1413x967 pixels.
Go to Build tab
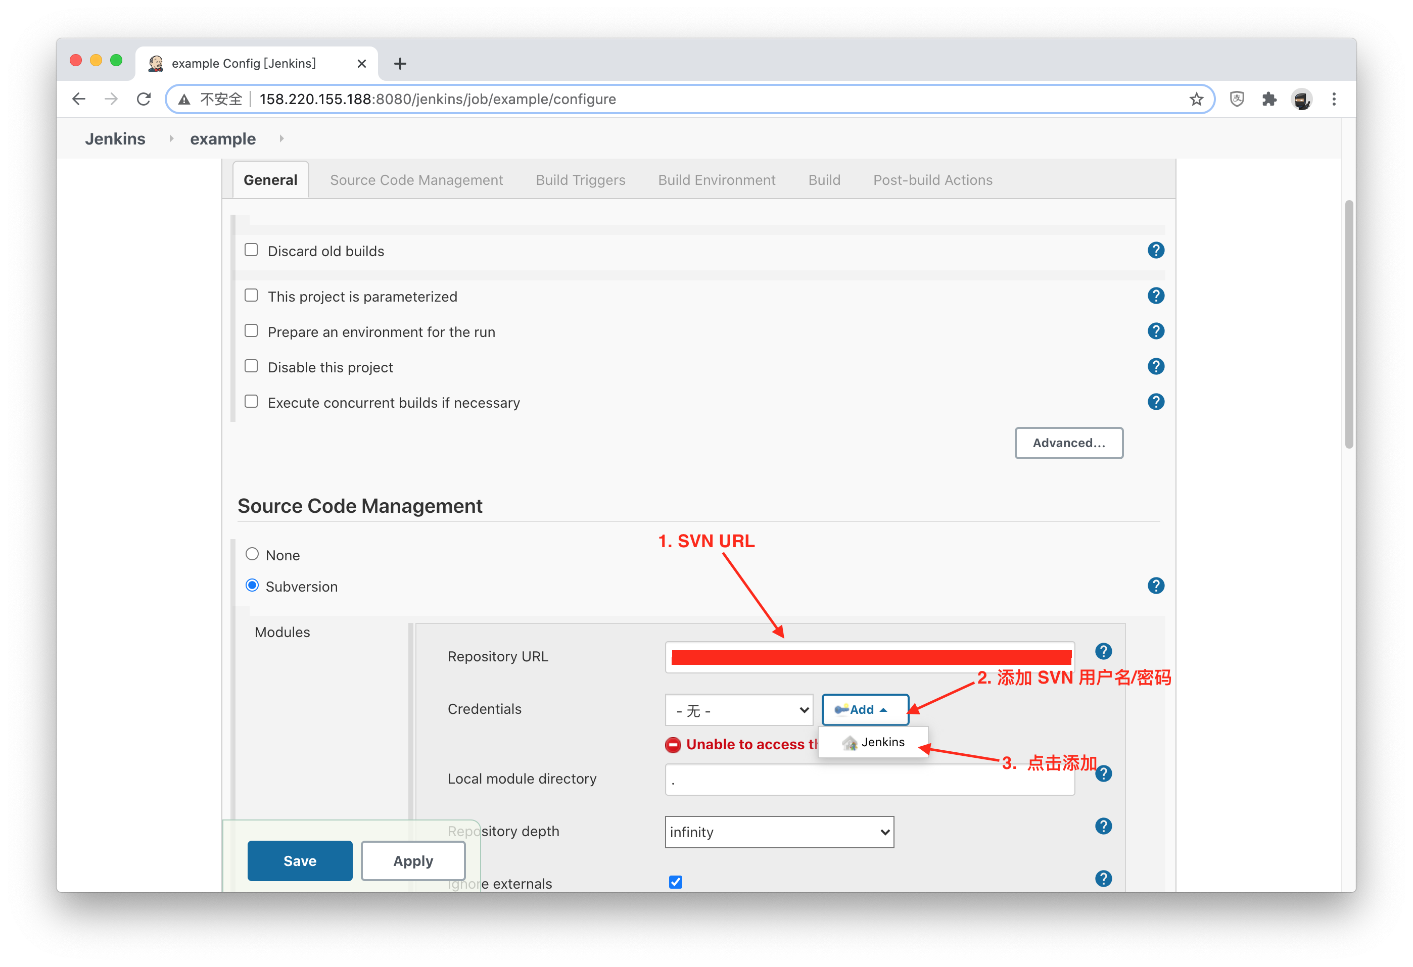[824, 180]
